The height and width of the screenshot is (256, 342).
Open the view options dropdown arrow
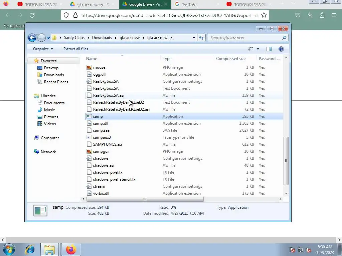[258, 49]
